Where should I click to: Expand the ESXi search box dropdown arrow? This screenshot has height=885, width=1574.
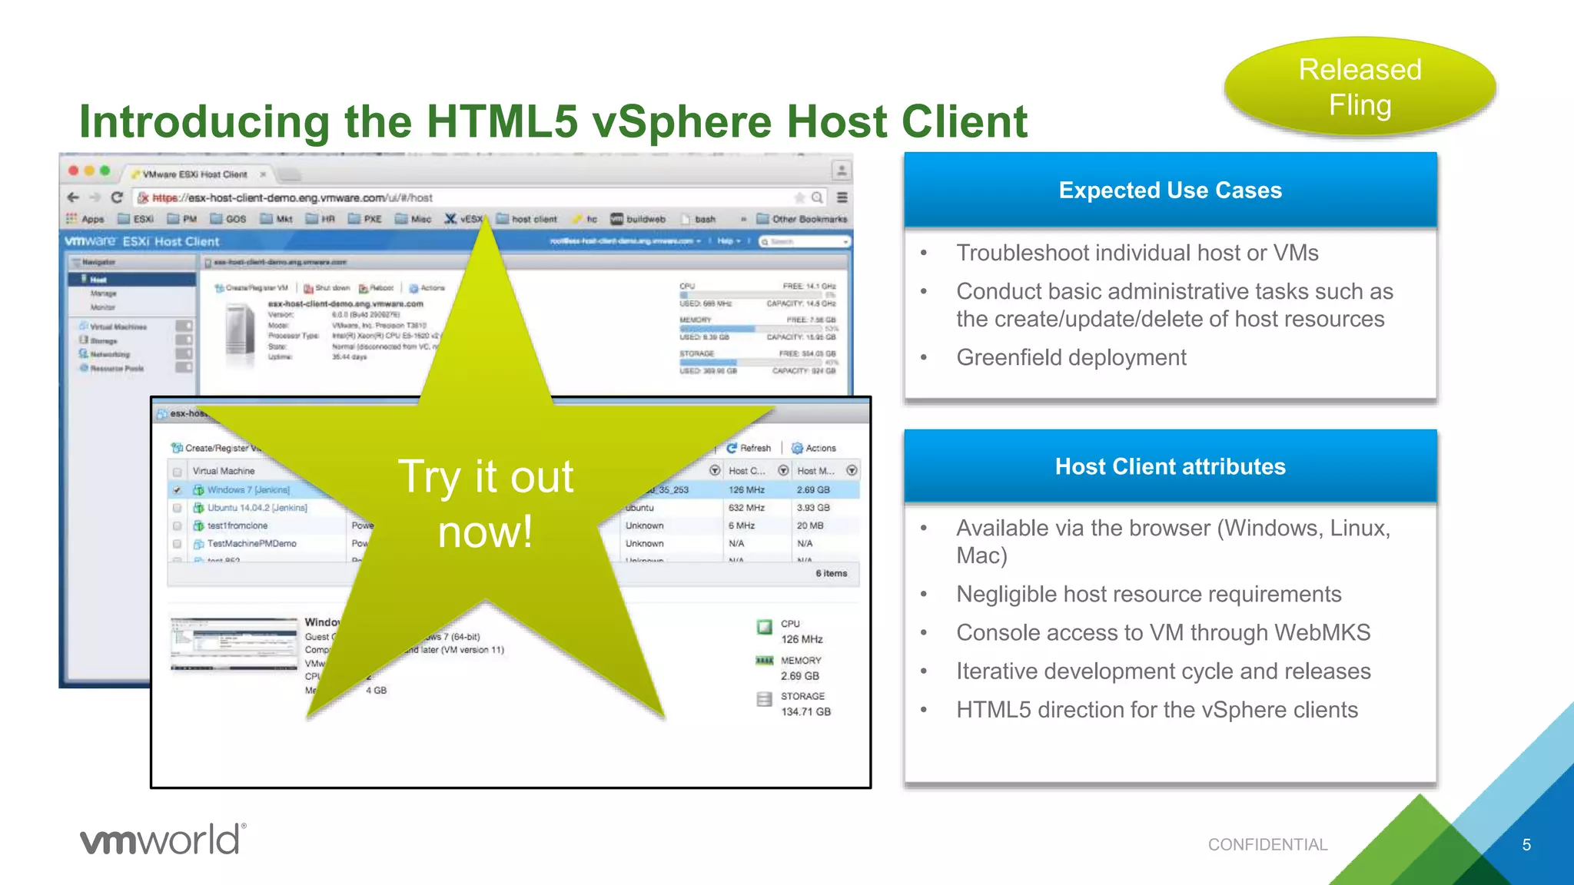point(845,242)
